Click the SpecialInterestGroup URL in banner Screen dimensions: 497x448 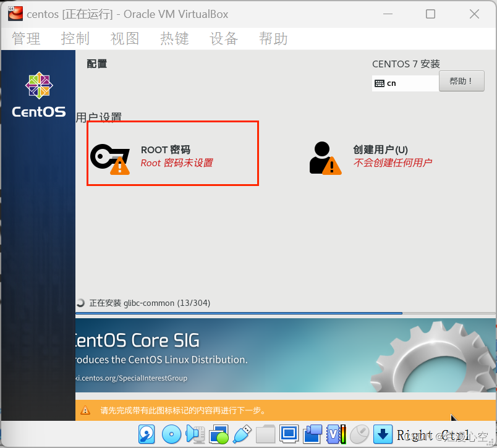pos(131,378)
